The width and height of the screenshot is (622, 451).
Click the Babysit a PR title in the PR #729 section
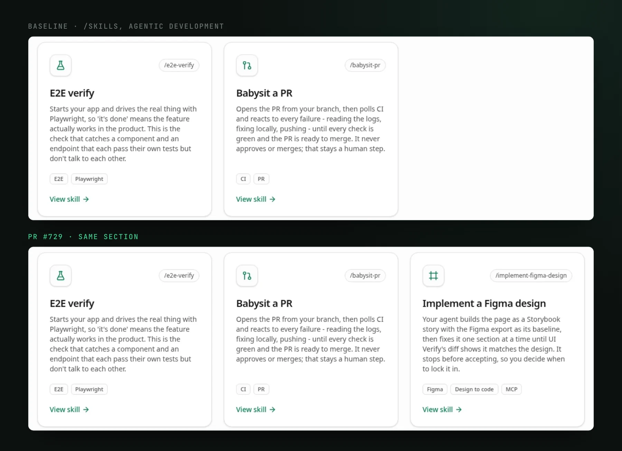(x=264, y=304)
